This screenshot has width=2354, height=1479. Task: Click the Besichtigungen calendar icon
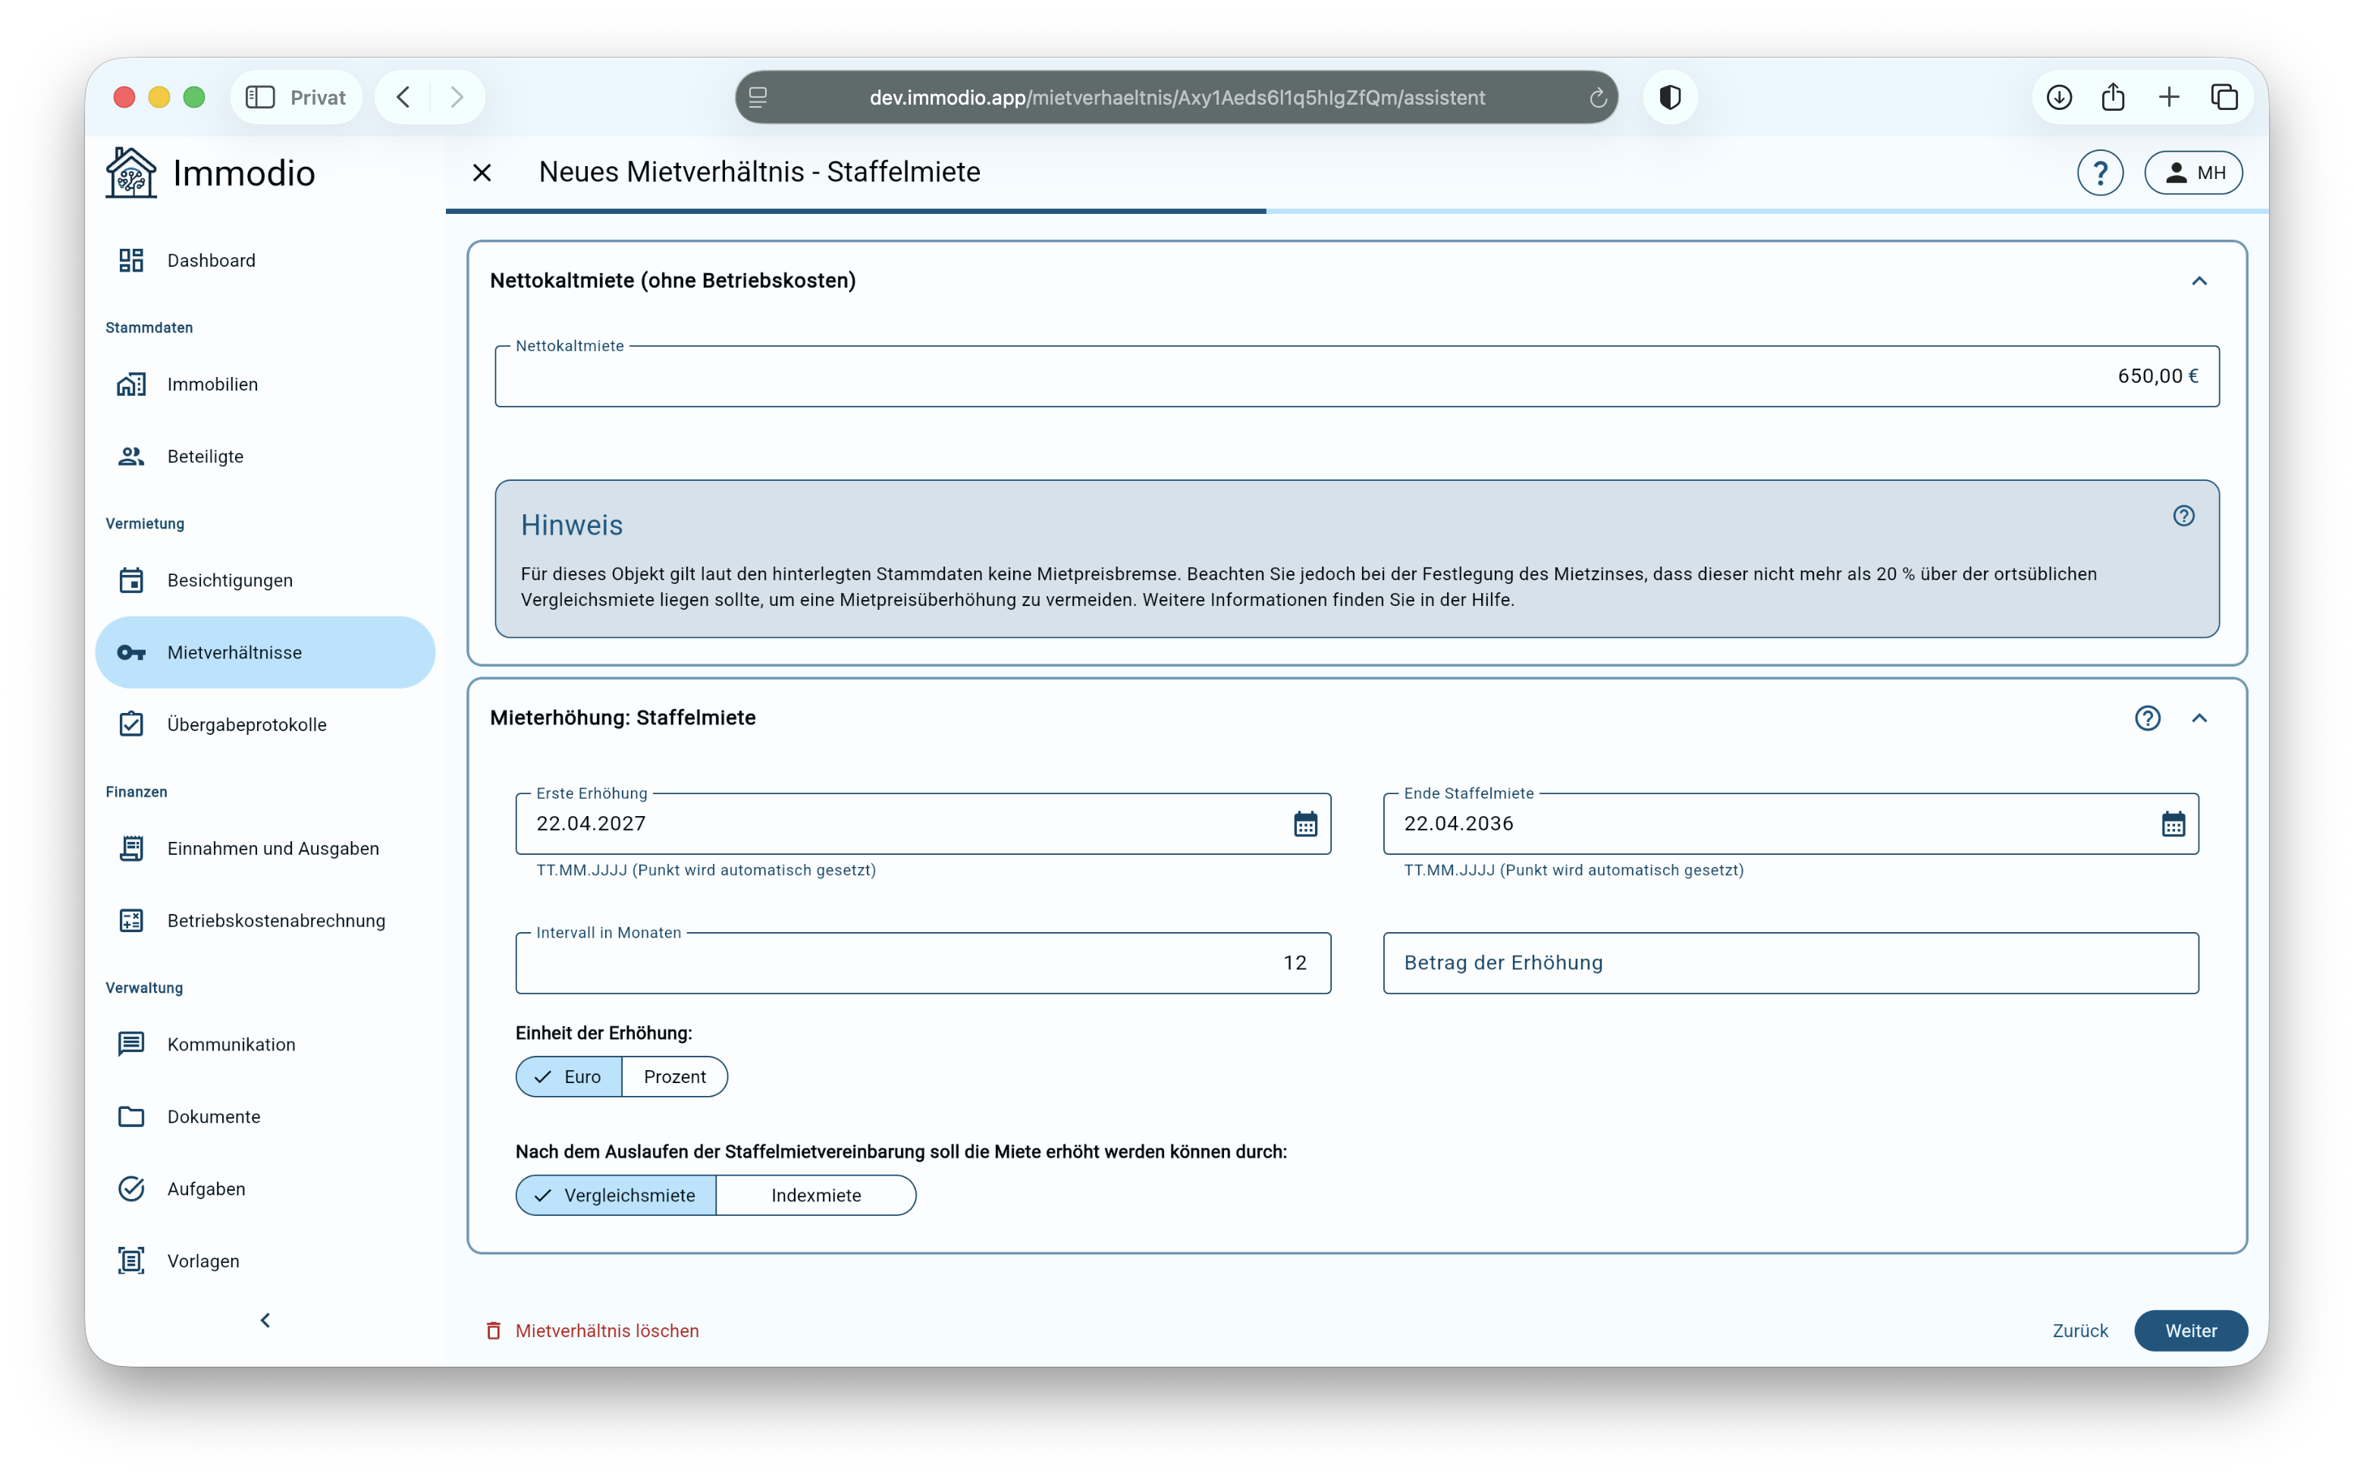click(131, 579)
